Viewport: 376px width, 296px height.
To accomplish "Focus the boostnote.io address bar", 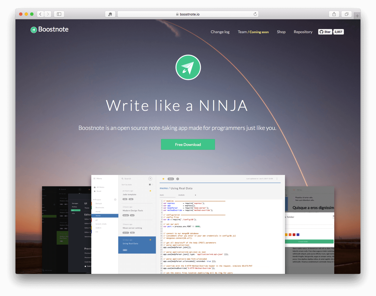I will click(x=188, y=14).
